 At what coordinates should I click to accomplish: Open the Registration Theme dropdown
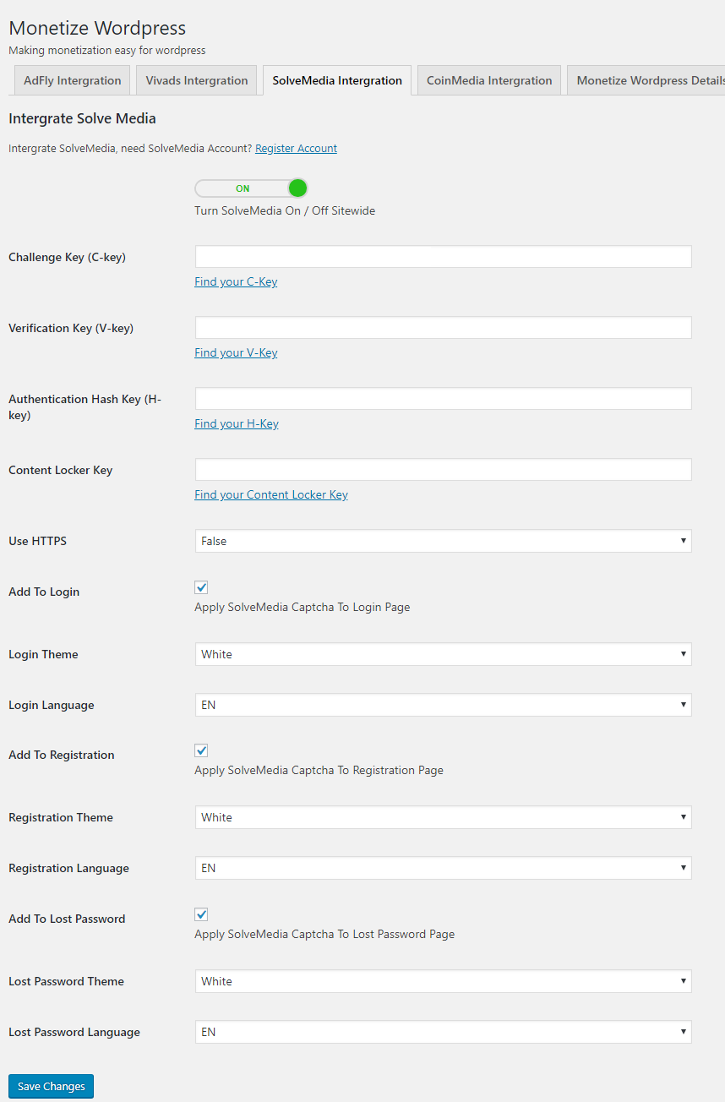coord(443,817)
